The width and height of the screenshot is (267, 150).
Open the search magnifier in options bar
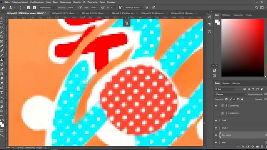tap(257, 7)
